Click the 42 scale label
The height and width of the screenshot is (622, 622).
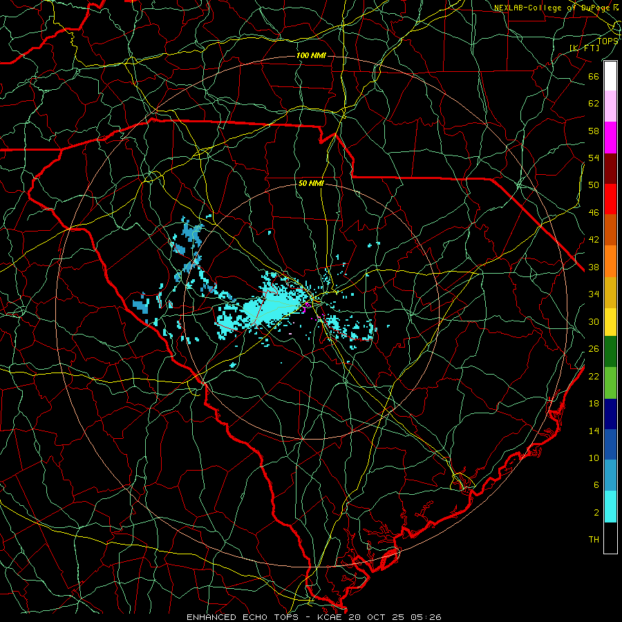click(x=594, y=240)
